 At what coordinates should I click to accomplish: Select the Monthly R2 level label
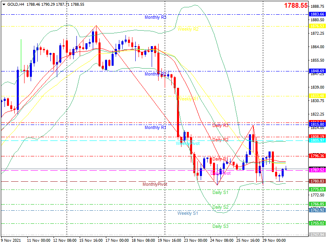[x=155, y=74]
